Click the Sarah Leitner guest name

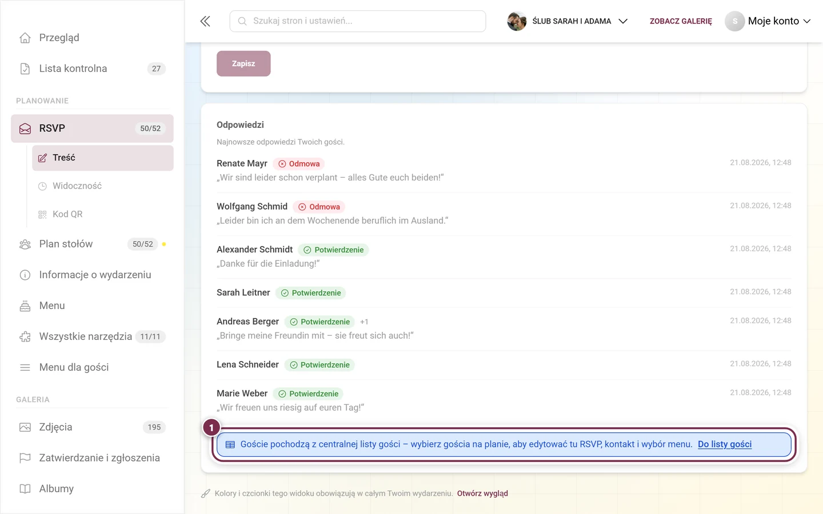[x=243, y=292]
